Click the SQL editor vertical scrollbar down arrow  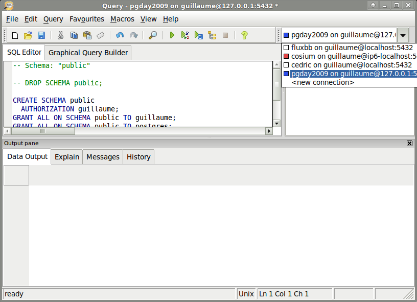coord(276,123)
